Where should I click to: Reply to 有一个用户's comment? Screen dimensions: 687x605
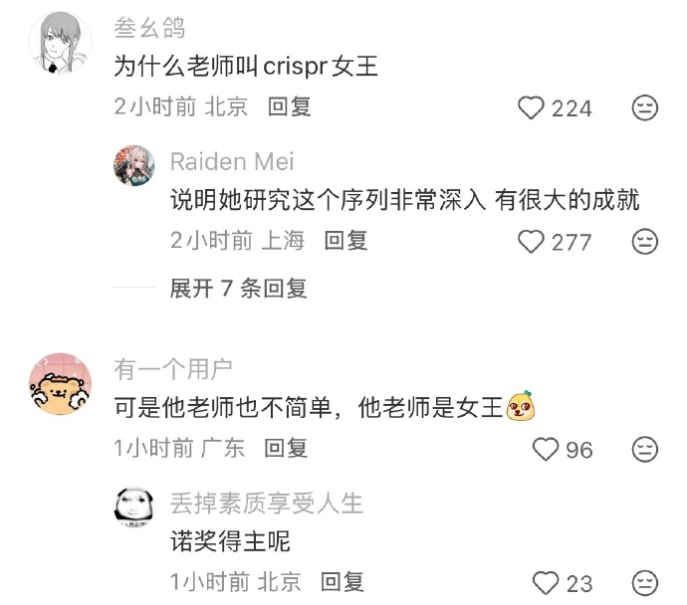[x=286, y=449]
